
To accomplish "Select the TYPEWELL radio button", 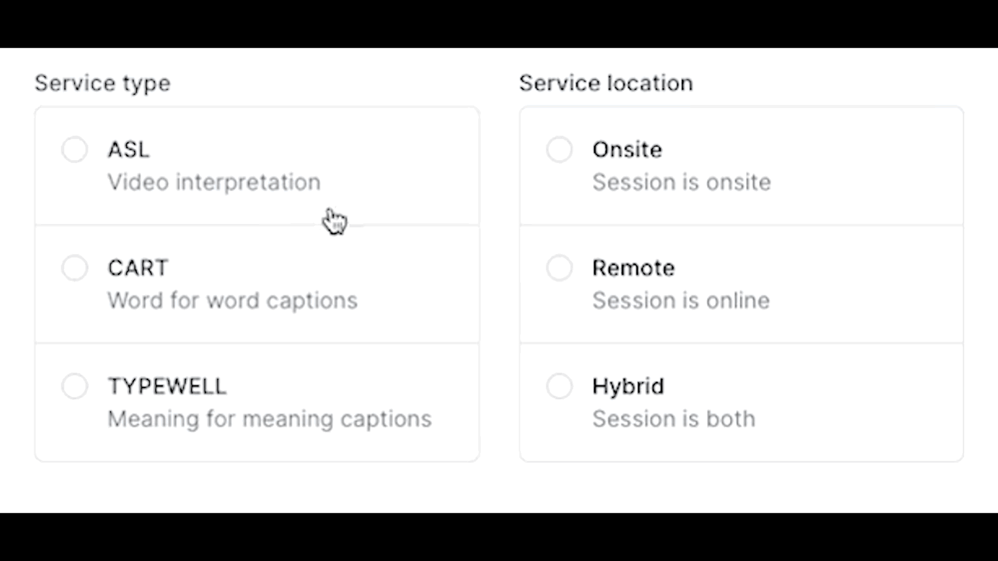I will pyautogui.click(x=74, y=386).
